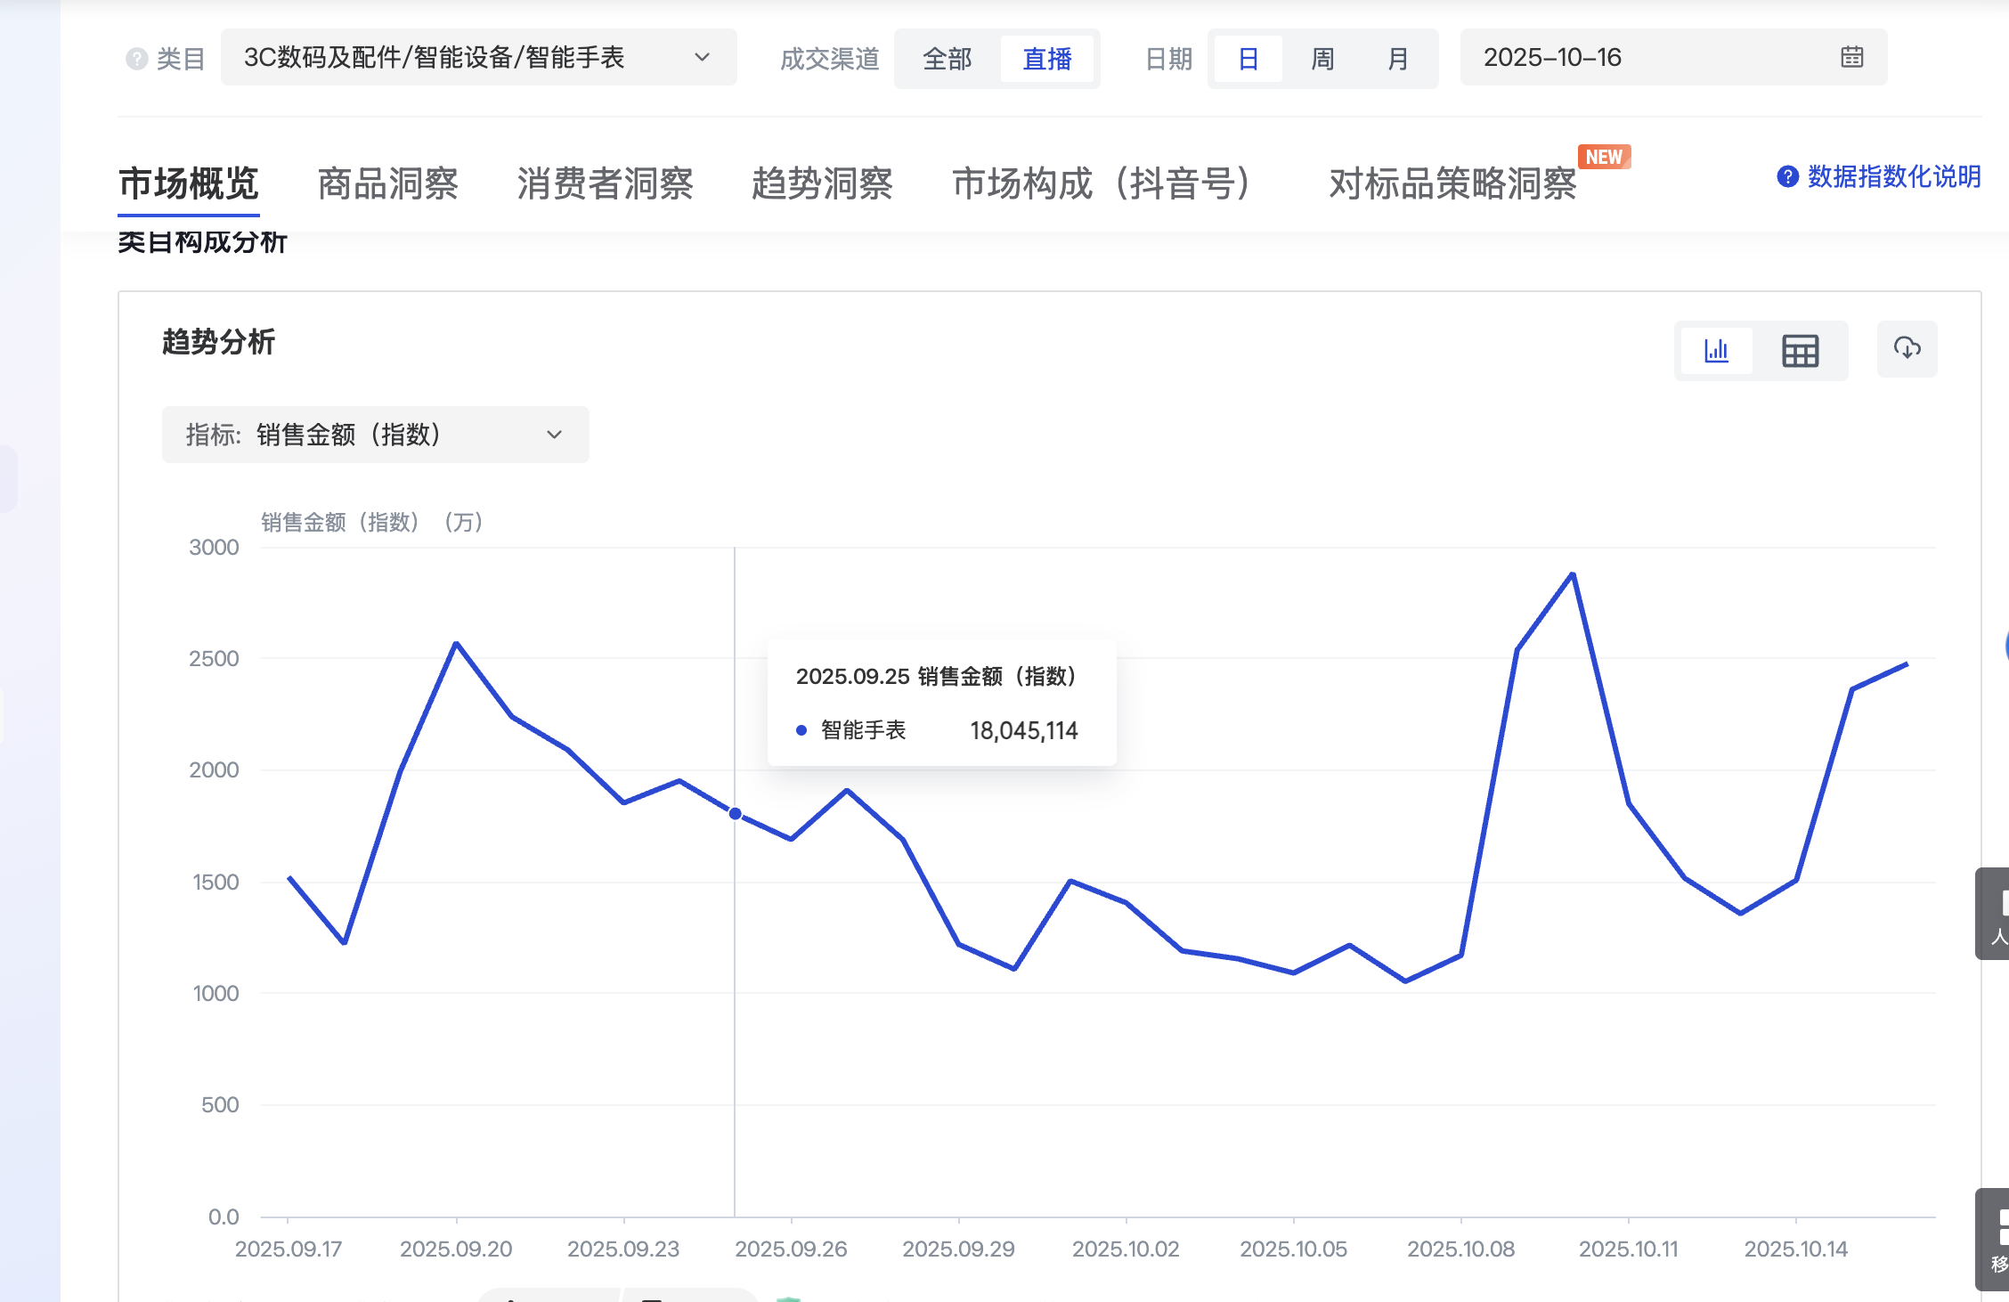2009x1302 pixels.
Task: Click the 2025.09.20 axis label
Action: 456,1249
